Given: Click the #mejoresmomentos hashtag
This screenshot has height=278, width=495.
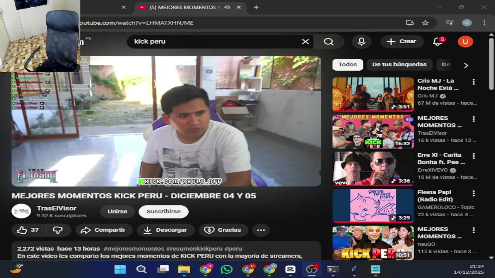Looking at the screenshot, I should pos(134,249).
